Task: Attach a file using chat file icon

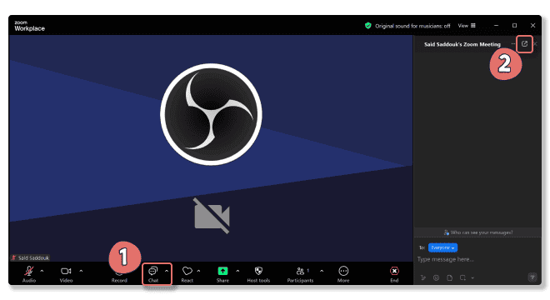Action: pyautogui.click(x=450, y=277)
